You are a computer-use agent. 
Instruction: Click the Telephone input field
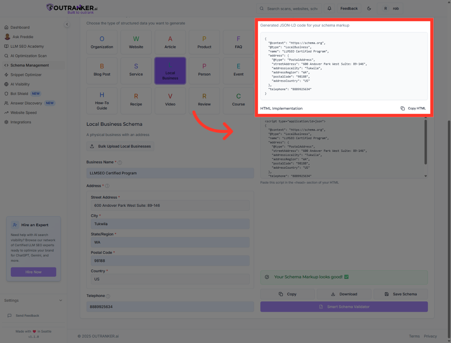170,306
